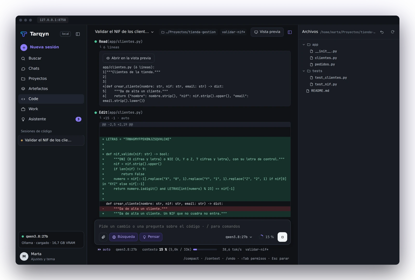Image resolution: width=415 pixels, height=280 pixels.
Task: Open Vista previa button
Action: (267, 32)
